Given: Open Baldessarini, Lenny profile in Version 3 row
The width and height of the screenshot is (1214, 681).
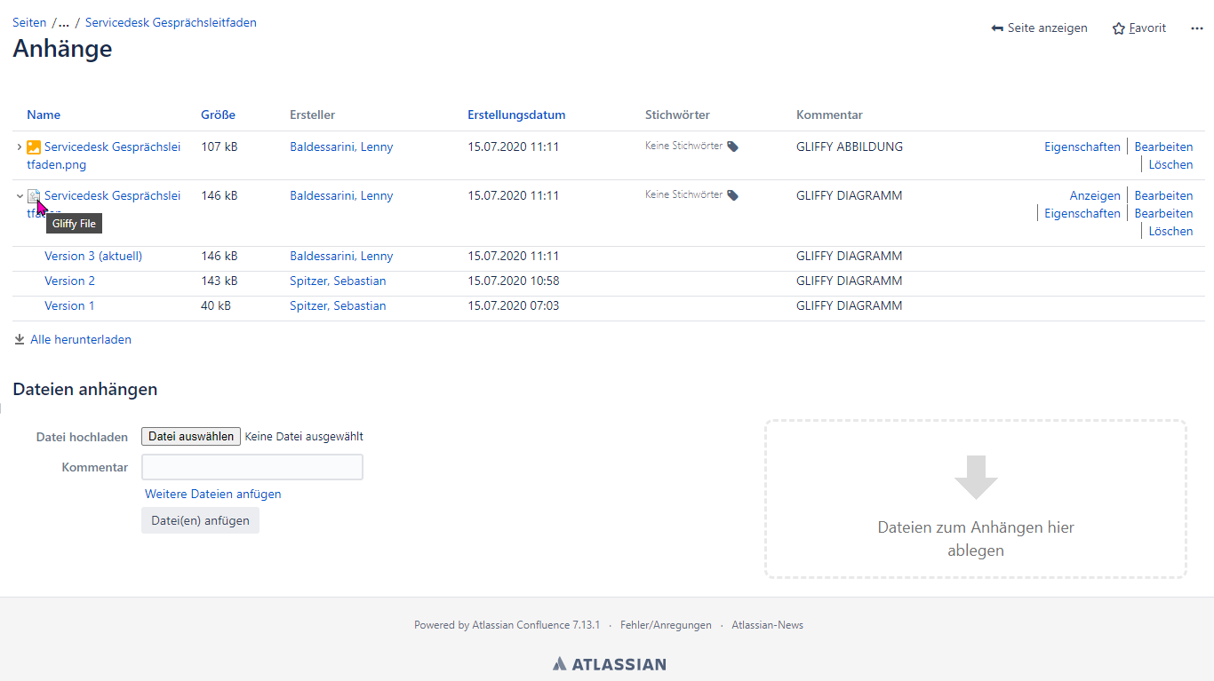Looking at the screenshot, I should coord(341,256).
